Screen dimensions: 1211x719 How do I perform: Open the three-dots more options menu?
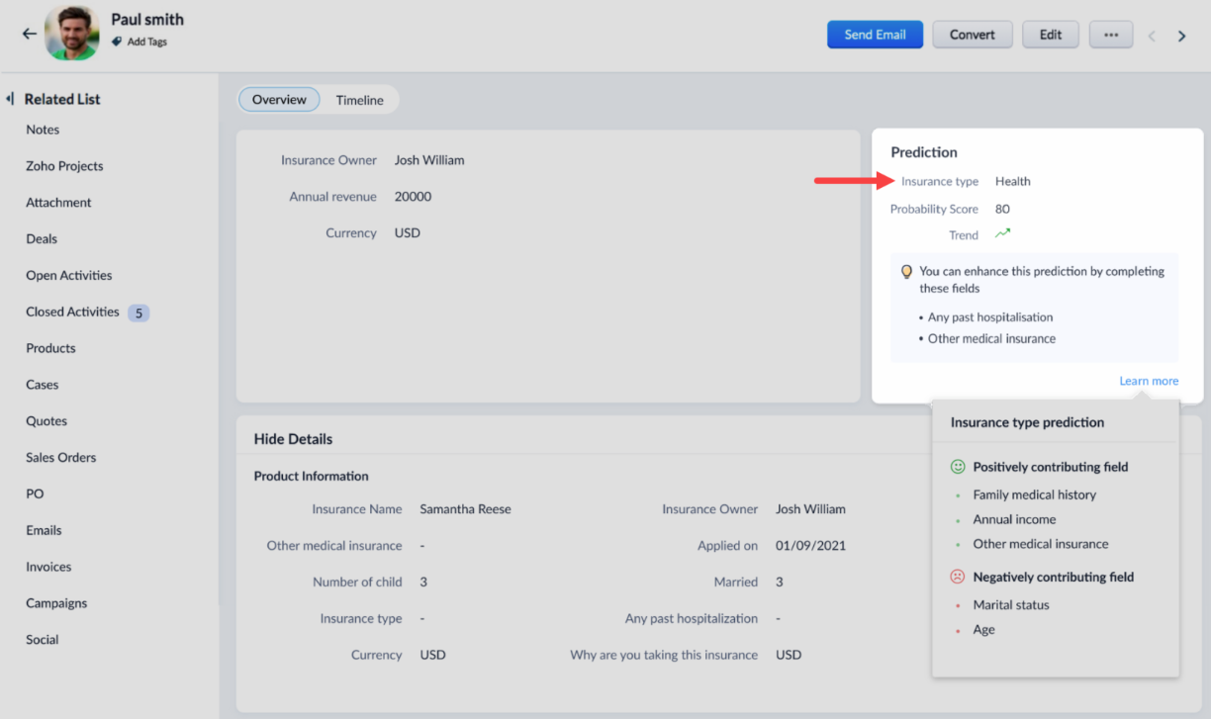[x=1110, y=35]
